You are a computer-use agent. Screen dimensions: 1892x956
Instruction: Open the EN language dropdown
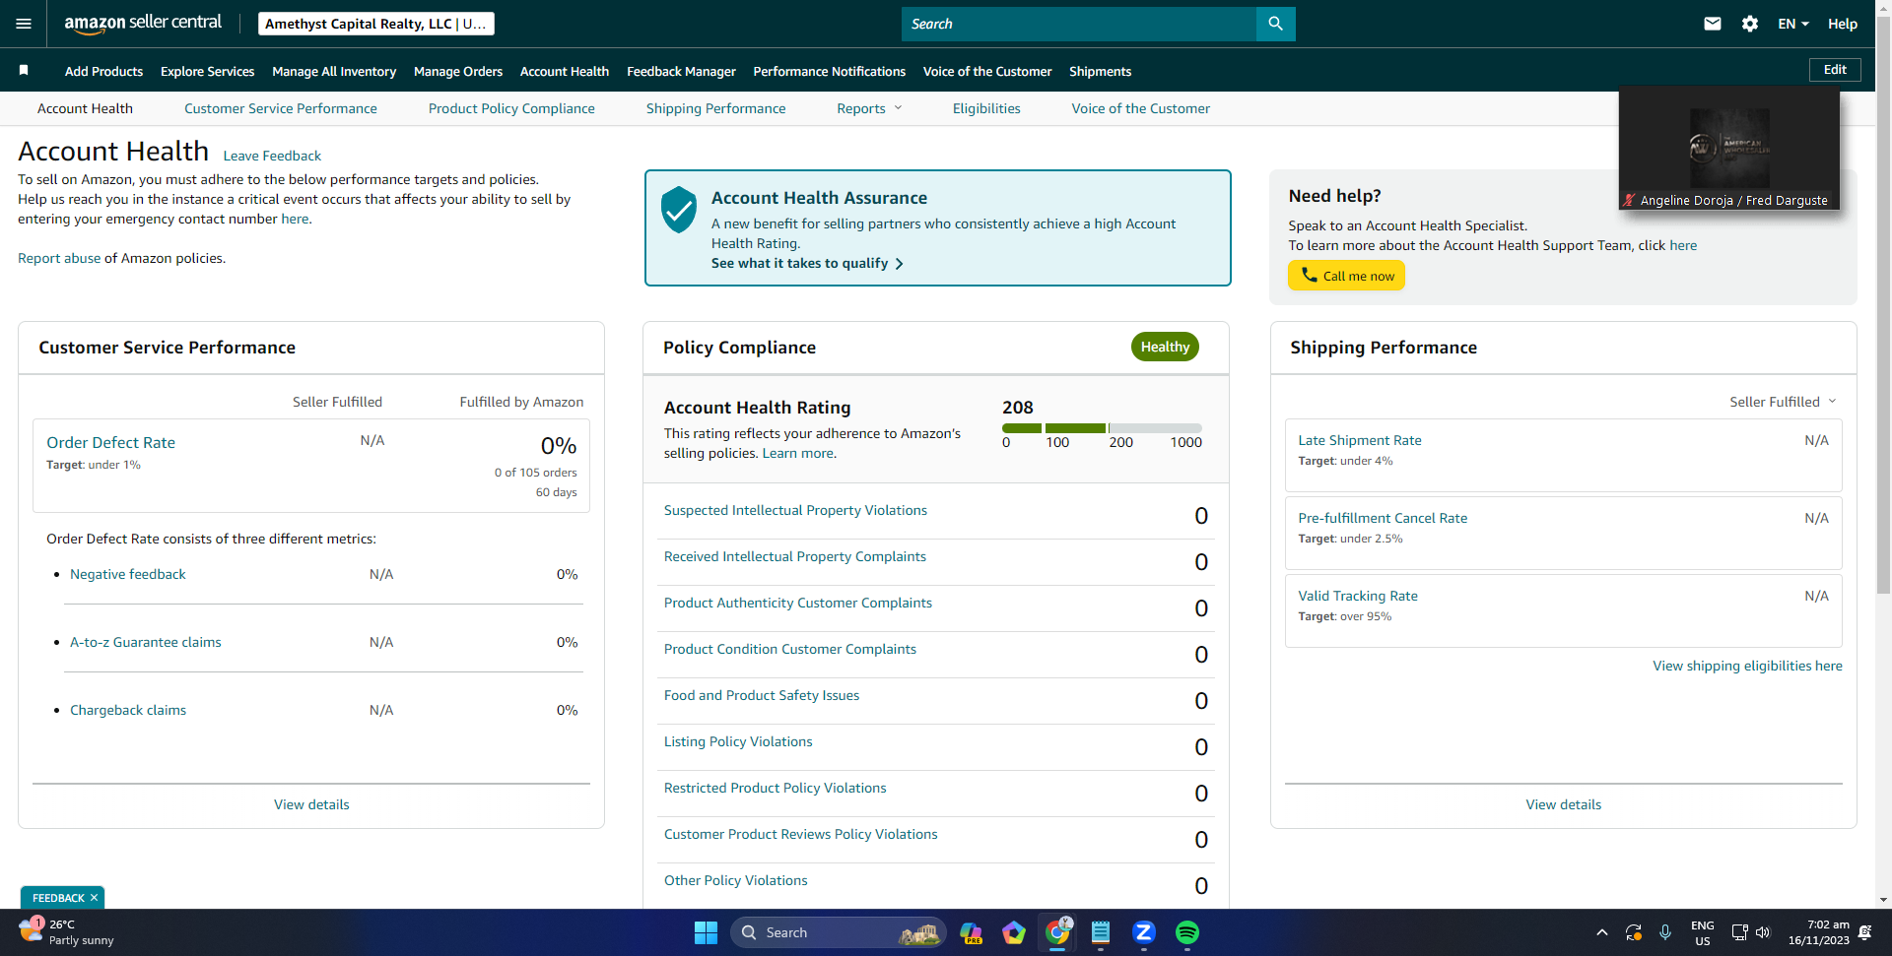point(1792,24)
